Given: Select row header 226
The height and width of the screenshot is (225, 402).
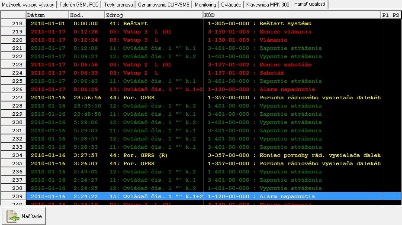Looking at the screenshot, I should (13, 89).
